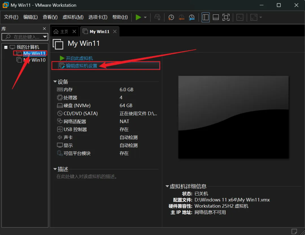
Task: Open the snapshot manager wrench icon
Action: point(191,17)
